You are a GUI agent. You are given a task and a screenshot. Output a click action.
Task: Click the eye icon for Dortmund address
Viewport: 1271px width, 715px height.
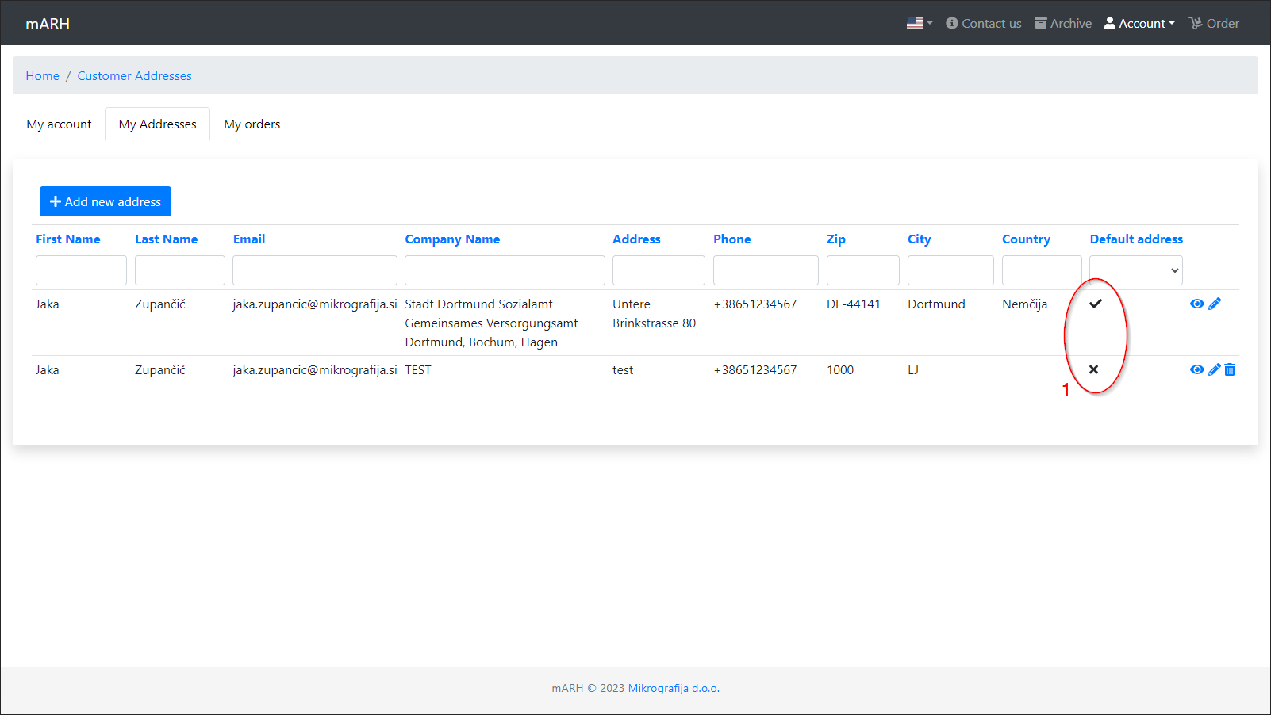(1196, 304)
